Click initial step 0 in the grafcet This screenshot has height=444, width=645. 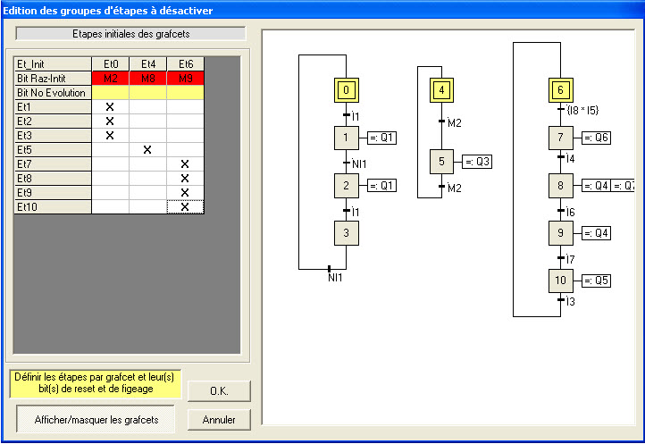347,90
